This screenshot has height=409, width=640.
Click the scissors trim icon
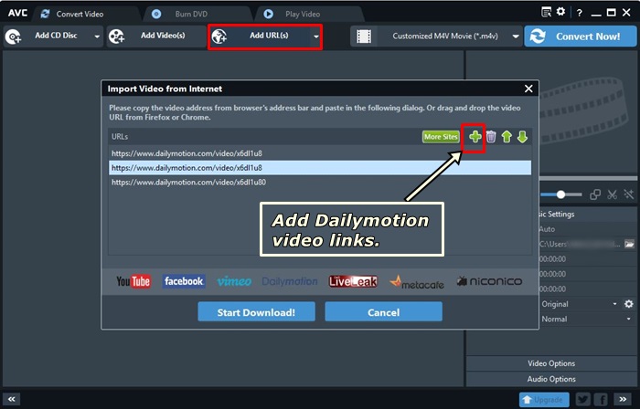pyautogui.click(x=612, y=194)
